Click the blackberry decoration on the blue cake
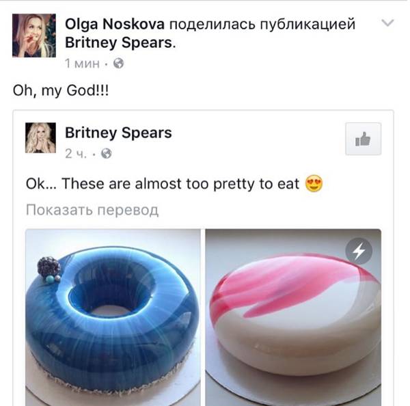 pyautogui.click(x=49, y=267)
